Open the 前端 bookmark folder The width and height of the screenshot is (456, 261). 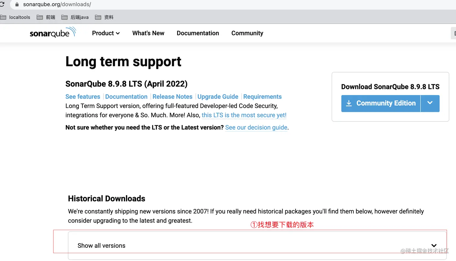(x=46, y=17)
